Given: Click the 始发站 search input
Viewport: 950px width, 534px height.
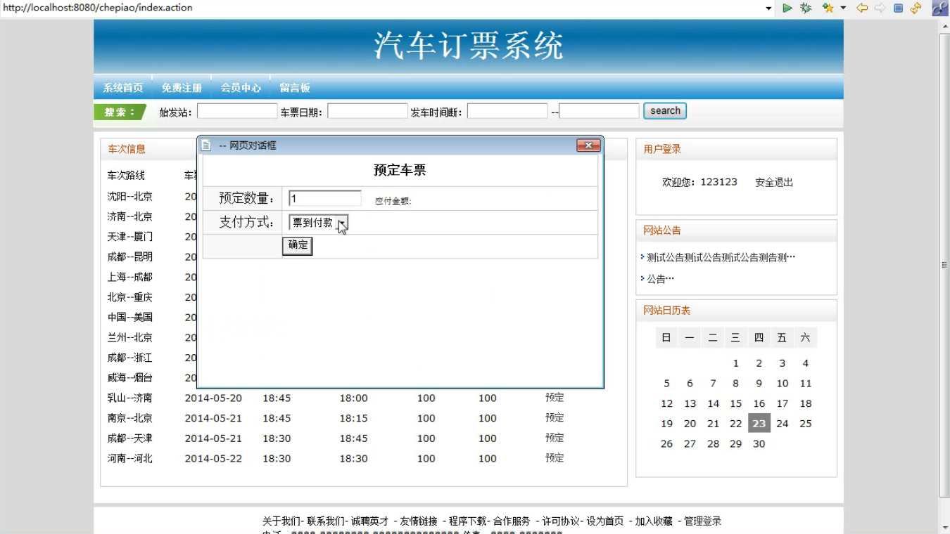Looking at the screenshot, I should (x=237, y=111).
